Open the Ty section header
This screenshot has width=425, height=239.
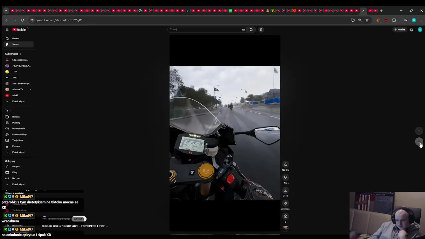[8, 111]
